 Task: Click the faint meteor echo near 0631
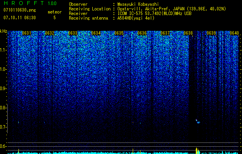18,122
